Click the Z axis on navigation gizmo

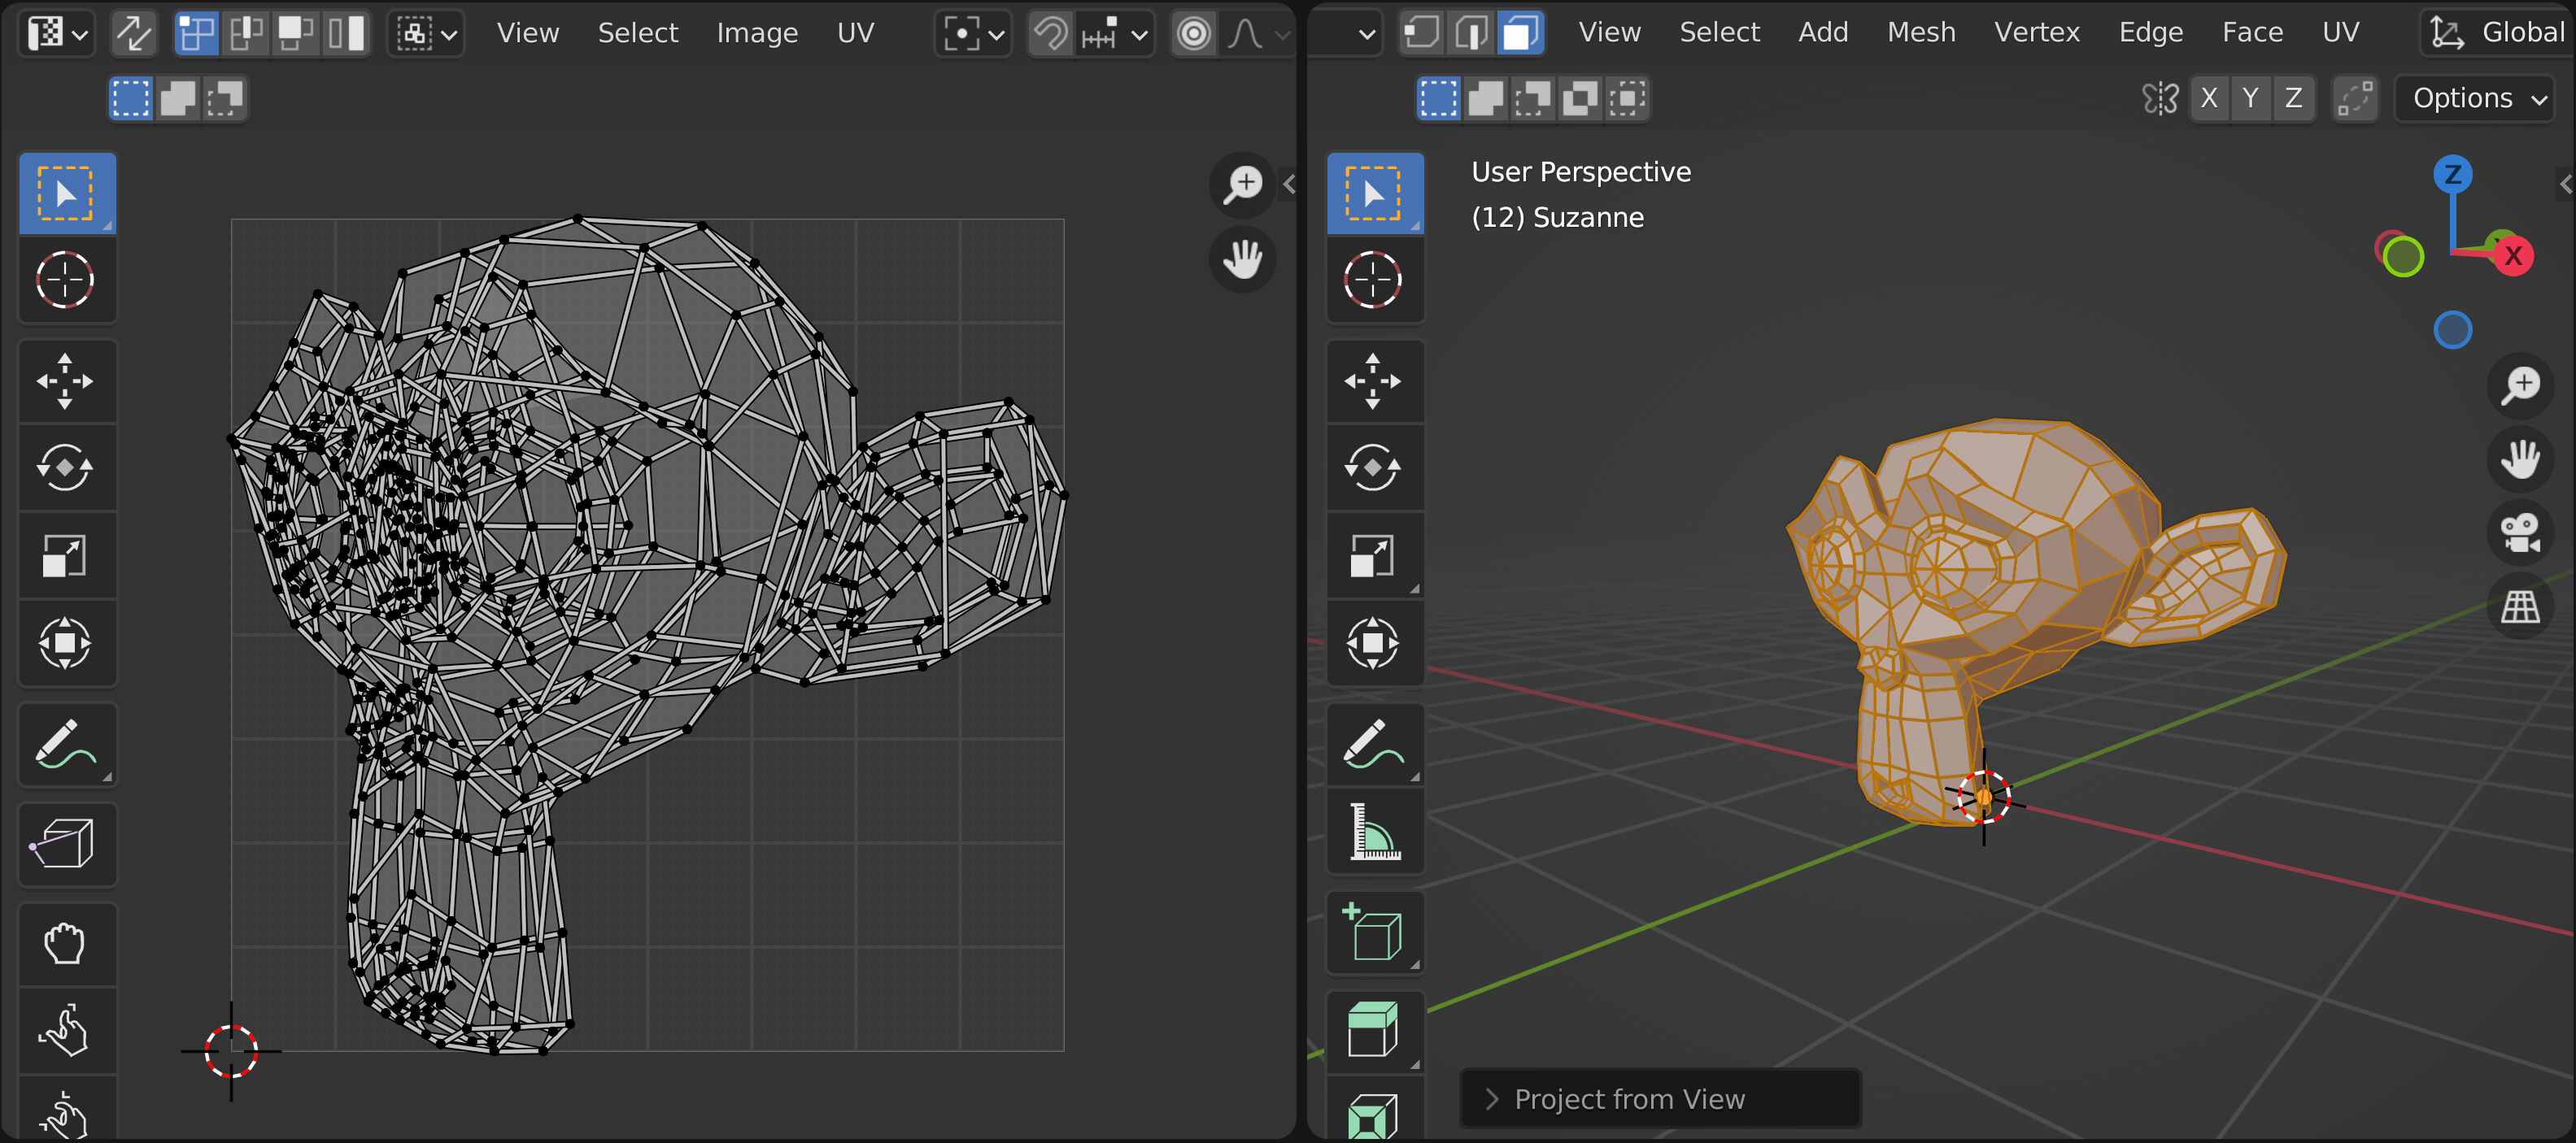pyautogui.click(x=2452, y=175)
